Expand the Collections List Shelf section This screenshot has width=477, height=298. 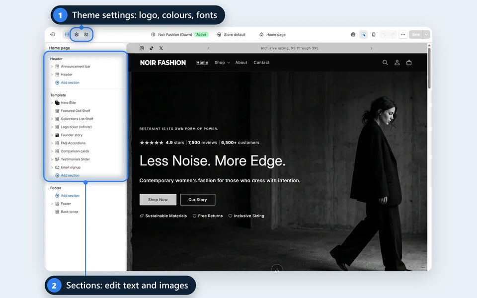(52, 119)
